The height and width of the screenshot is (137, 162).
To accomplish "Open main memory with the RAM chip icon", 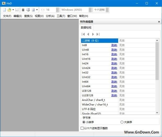I will [x=23, y=10].
